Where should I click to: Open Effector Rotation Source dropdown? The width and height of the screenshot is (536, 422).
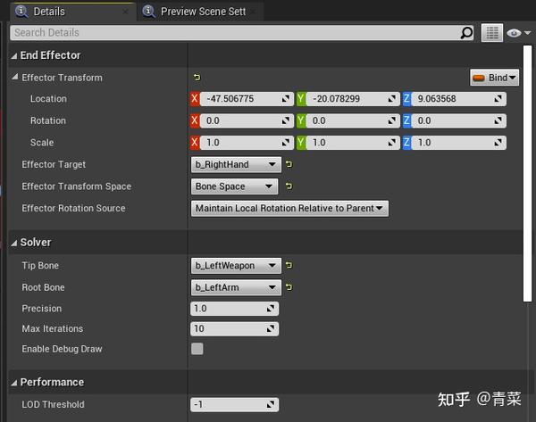tap(289, 209)
